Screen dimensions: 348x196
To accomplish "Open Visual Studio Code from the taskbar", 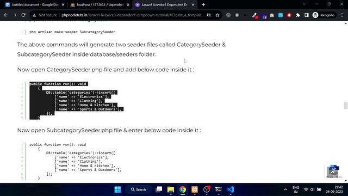I will point(231,189).
